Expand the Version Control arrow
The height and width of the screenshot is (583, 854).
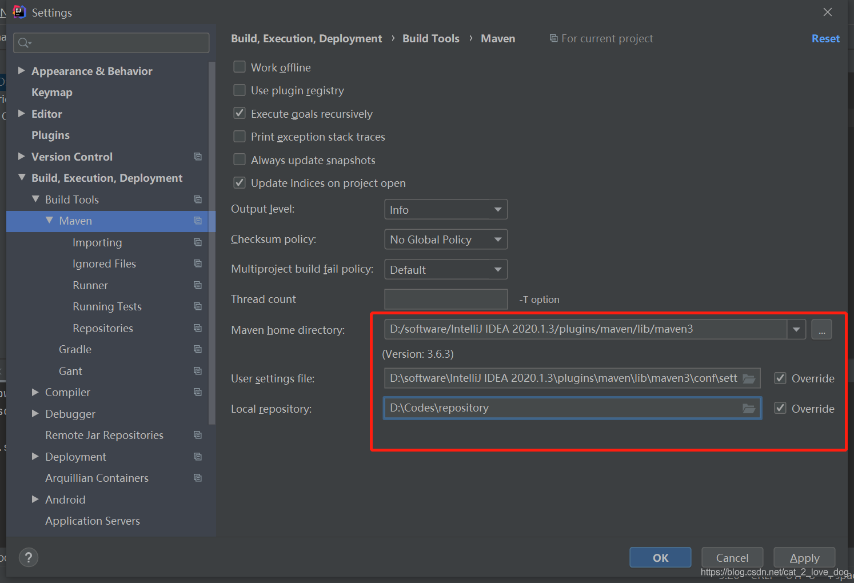[x=22, y=156]
